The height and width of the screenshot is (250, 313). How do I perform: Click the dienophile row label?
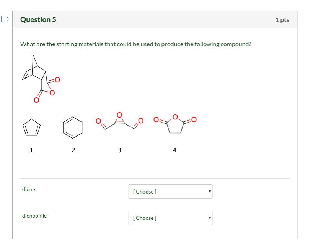pos(34,216)
